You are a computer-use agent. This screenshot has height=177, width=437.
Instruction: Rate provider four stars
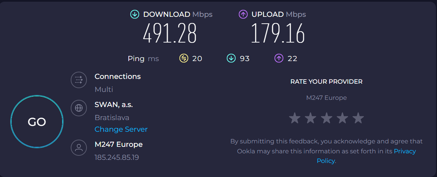(342, 118)
